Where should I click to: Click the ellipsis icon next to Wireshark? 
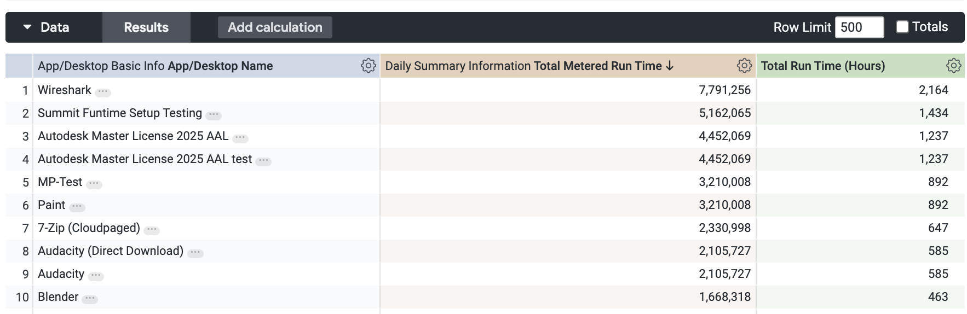(103, 92)
